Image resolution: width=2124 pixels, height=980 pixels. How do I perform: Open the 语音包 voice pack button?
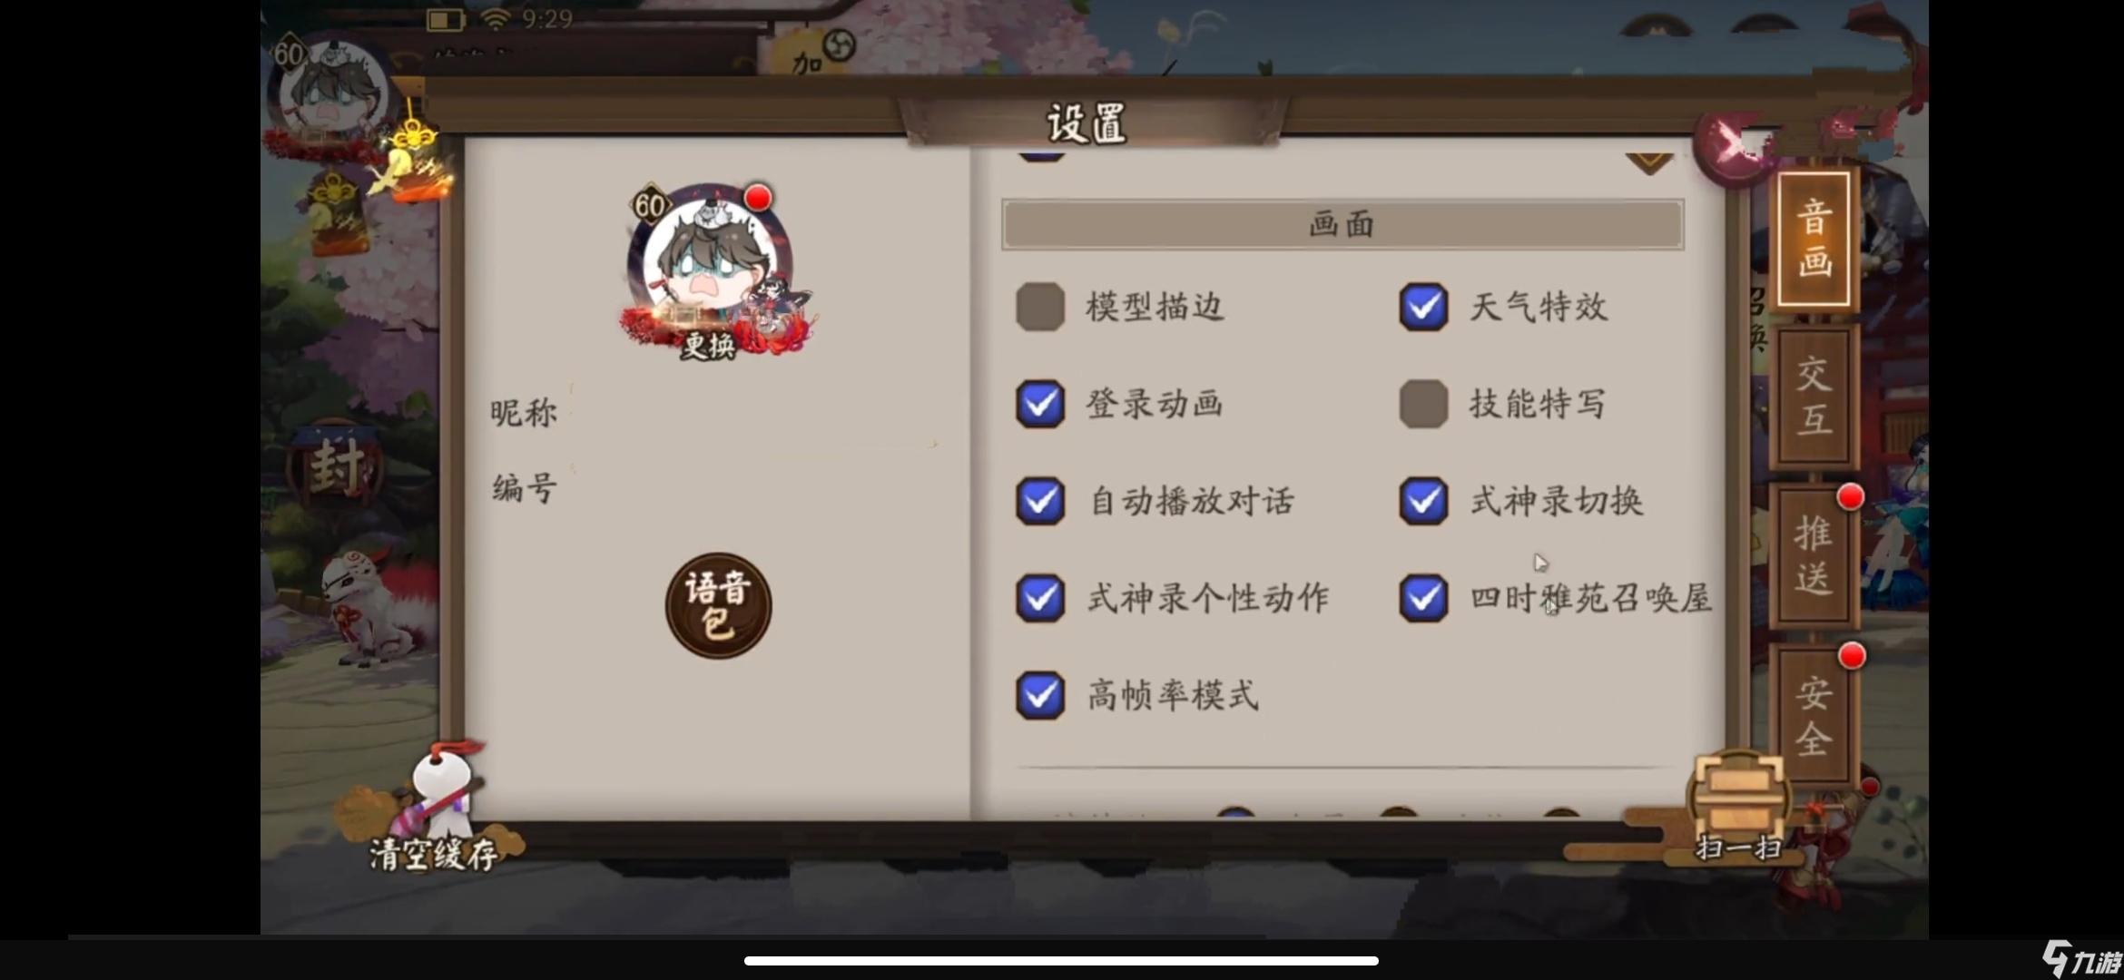point(718,606)
